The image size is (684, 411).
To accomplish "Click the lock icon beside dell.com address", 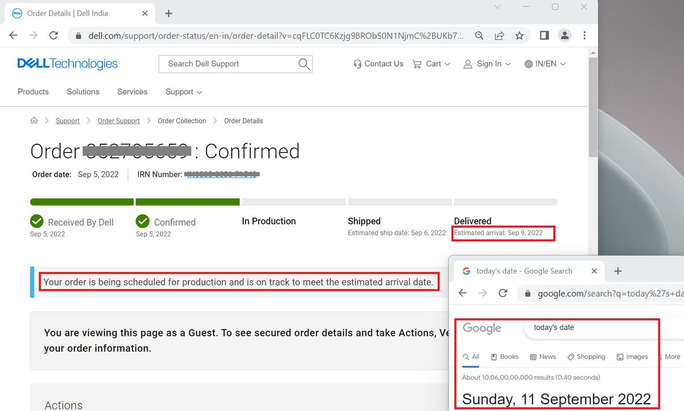I will click(79, 35).
